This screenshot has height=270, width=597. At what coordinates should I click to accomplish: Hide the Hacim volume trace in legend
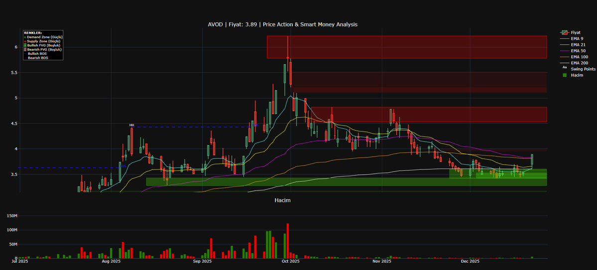572,75
